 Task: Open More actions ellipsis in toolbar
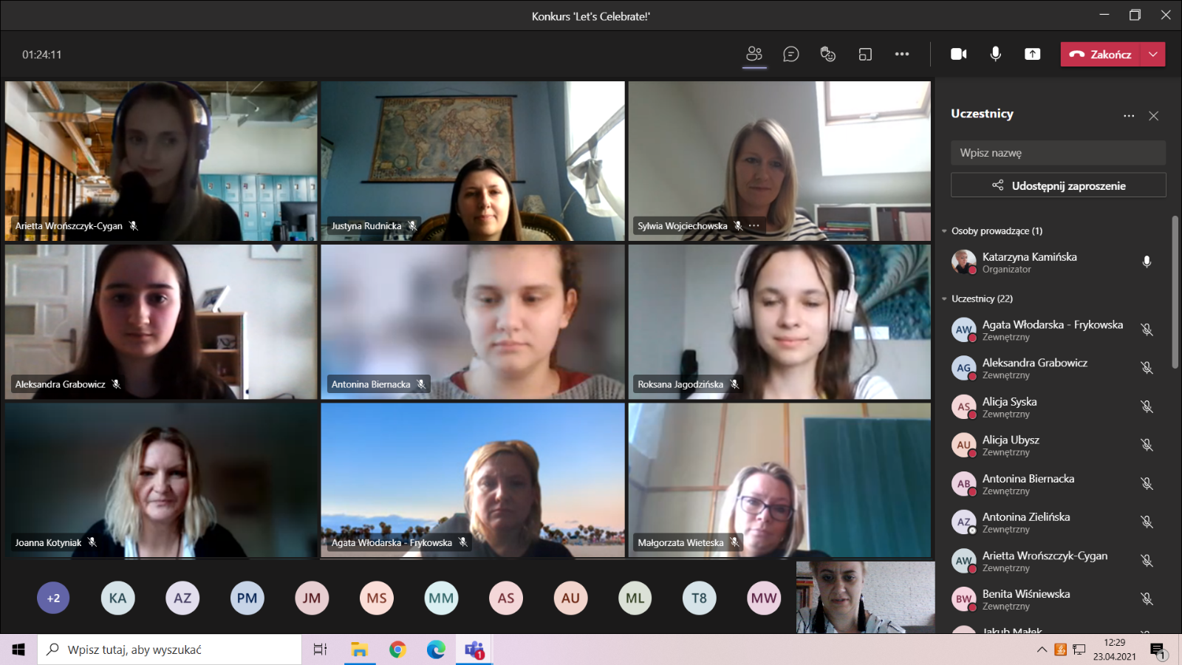[902, 54]
